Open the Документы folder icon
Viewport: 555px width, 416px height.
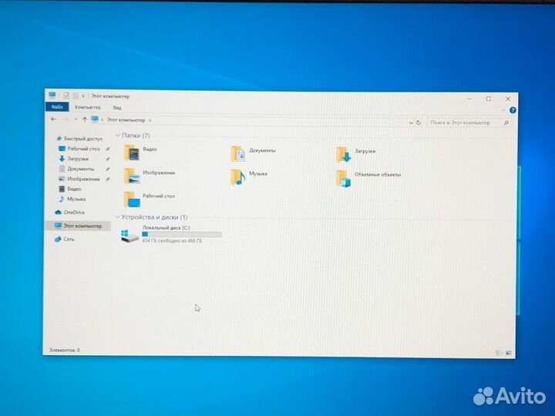pos(238,153)
